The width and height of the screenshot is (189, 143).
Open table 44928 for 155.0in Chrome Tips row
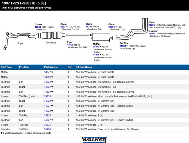coord(47,111)
